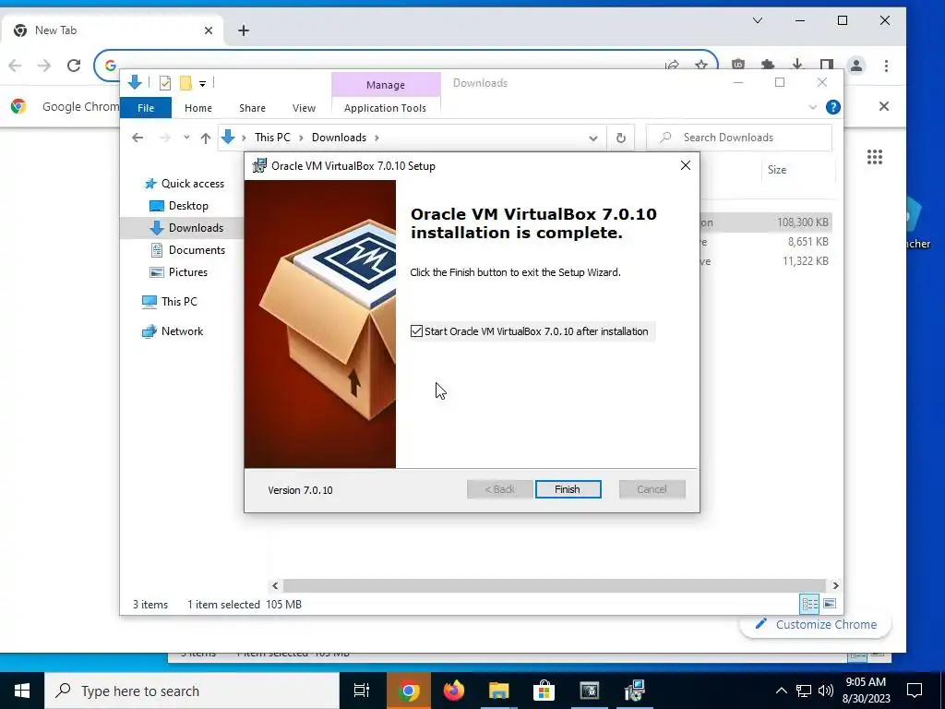Open the network icon in system tray
Image resolution: width=945 pixels, height=709 pixels.
(804, 691)
